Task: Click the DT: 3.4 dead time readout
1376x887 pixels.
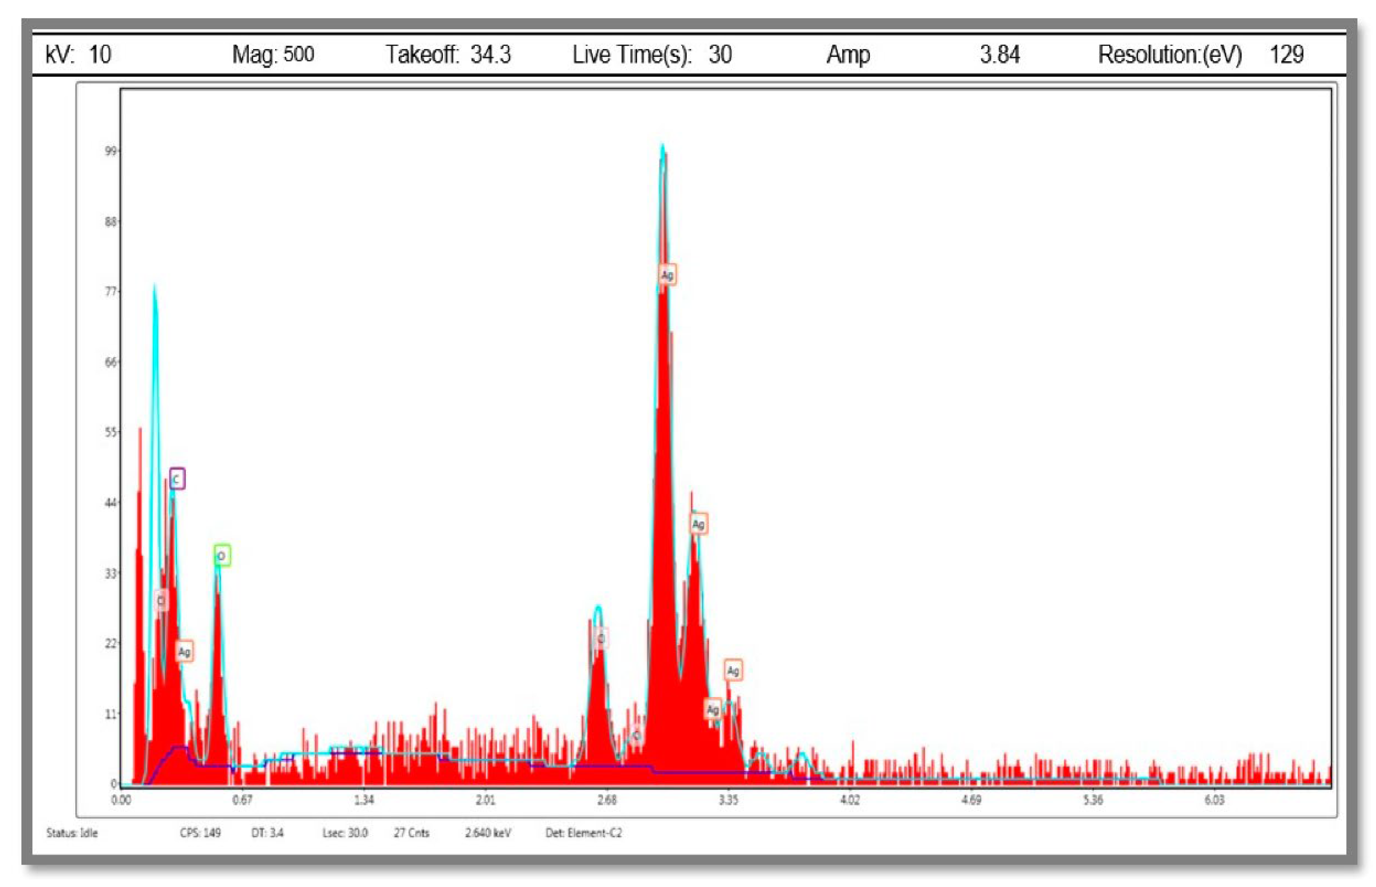Action: [x=267, y=833]
